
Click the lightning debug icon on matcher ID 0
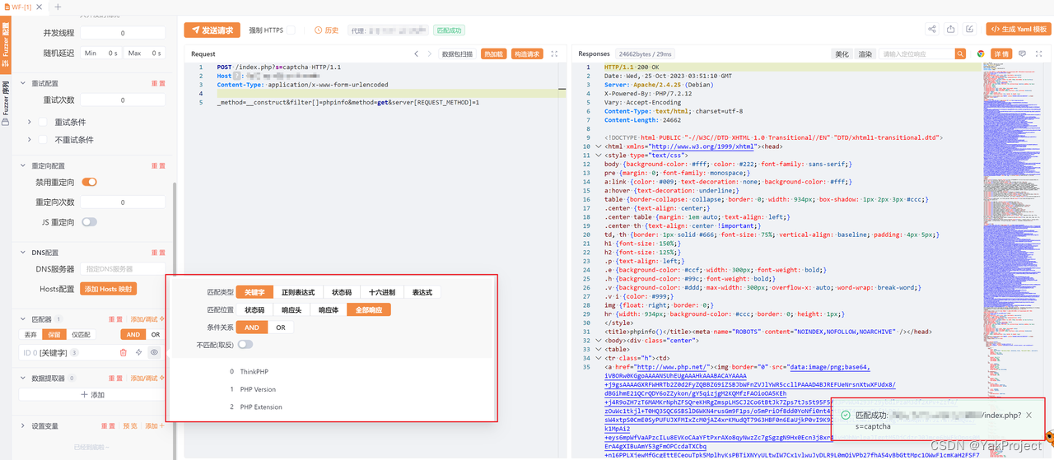pyautogui.click(x=139, y=352)
